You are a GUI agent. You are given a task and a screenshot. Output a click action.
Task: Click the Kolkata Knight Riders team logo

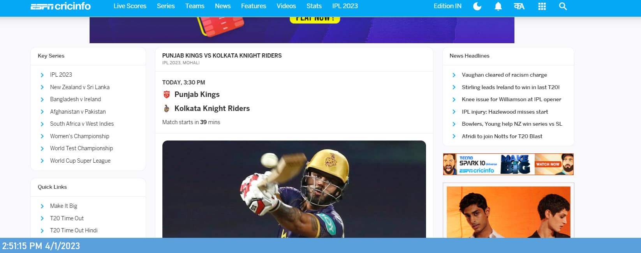pyautogui.click(x=167, y=108)
